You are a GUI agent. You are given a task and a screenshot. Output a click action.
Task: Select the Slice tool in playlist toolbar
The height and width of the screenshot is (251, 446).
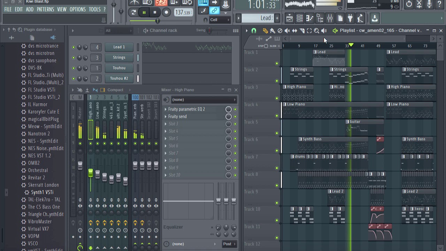pos(302,31)
